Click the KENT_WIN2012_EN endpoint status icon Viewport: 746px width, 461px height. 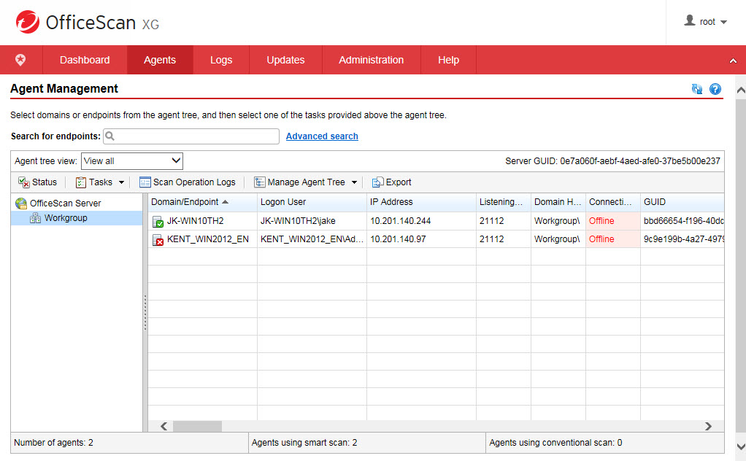[x=158, y=240]
